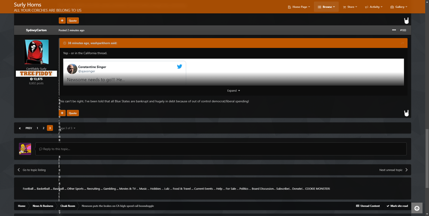Viewport: 429px width, 216px height.
Task: Click the Politics forum link
Action: [244, 189]
